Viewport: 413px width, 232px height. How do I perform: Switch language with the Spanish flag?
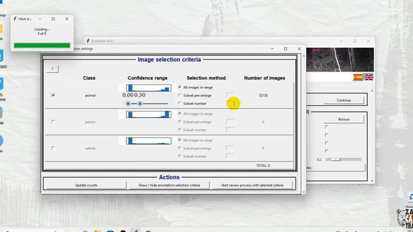tap(358, 77)
